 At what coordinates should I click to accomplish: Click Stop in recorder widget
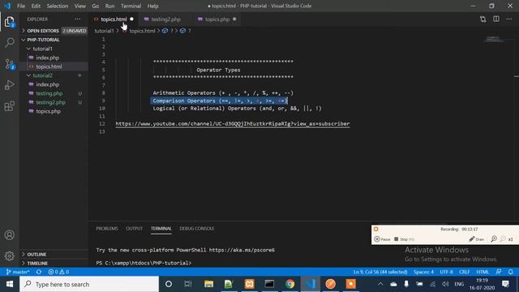point(404,239)
